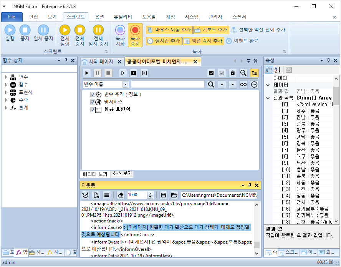Click the 액션 즉시 추가 button

(x=204, y=41)
